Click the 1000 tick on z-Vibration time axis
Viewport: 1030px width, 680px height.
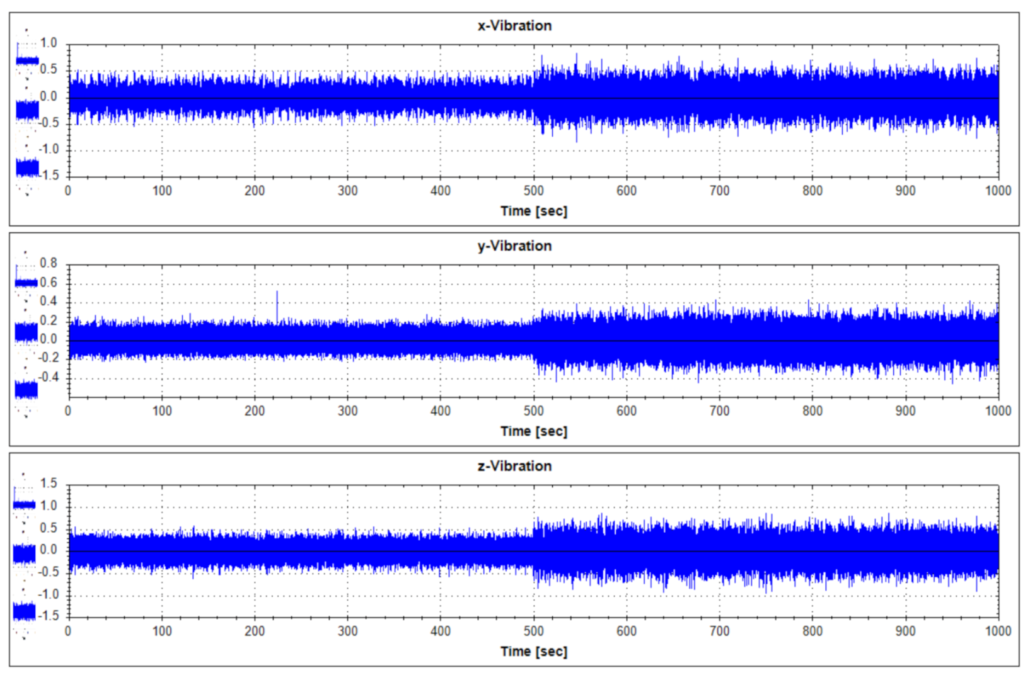coord(998,631)
